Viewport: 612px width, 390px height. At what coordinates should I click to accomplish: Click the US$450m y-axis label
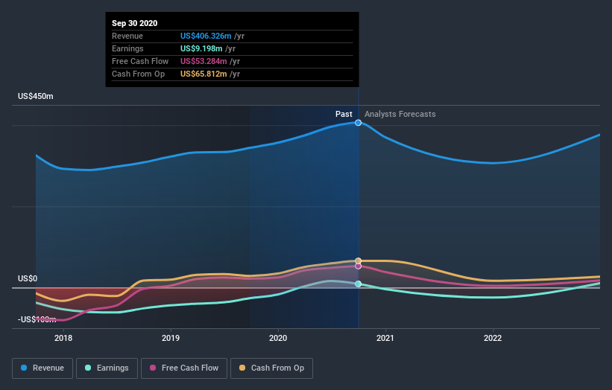click(x=36, y=96)
